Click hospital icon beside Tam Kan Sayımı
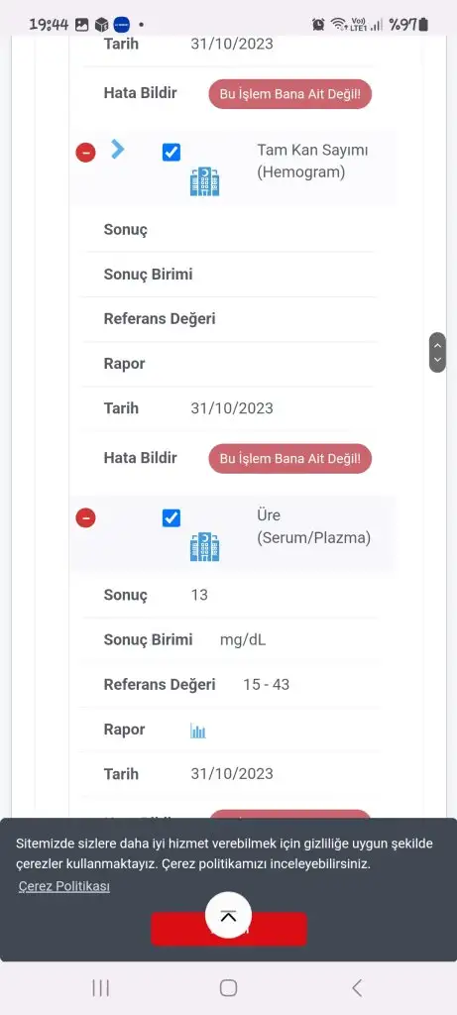 (x=204, y=181)
